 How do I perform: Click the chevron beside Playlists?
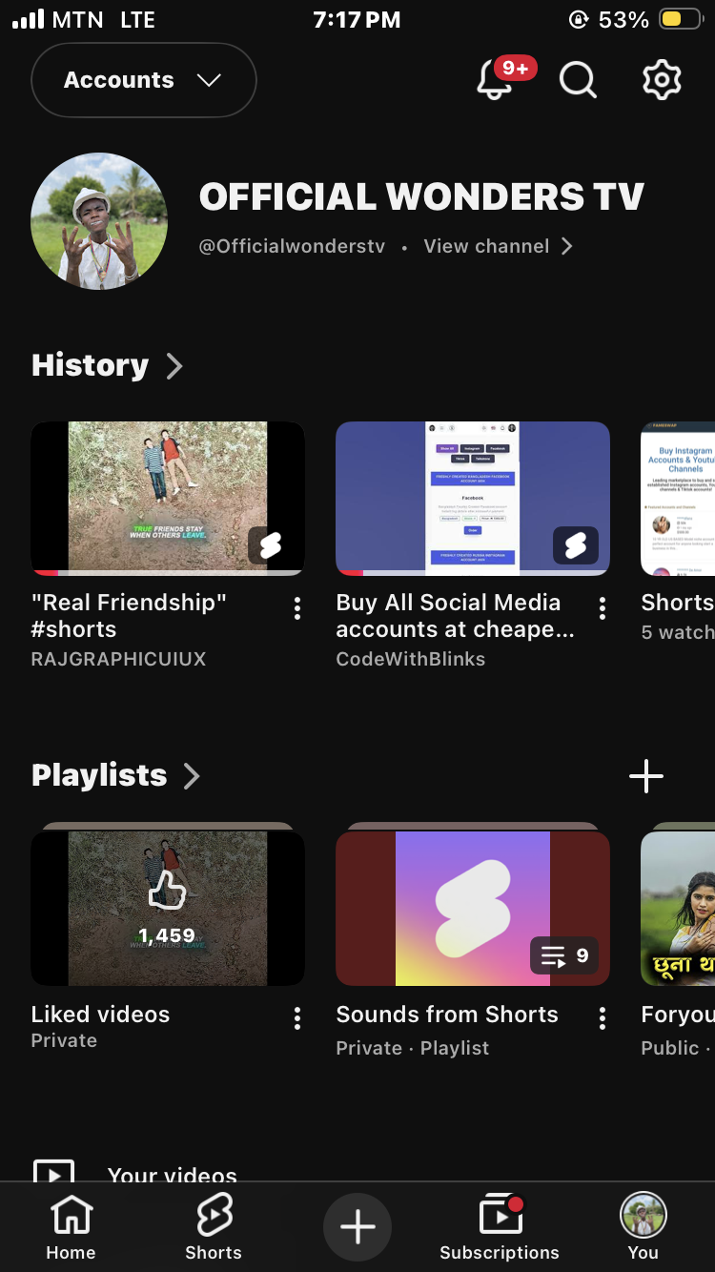pyautogui.click(x=192, y=776)
